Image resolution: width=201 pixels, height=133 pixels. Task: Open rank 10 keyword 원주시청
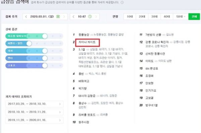(84, 122)
